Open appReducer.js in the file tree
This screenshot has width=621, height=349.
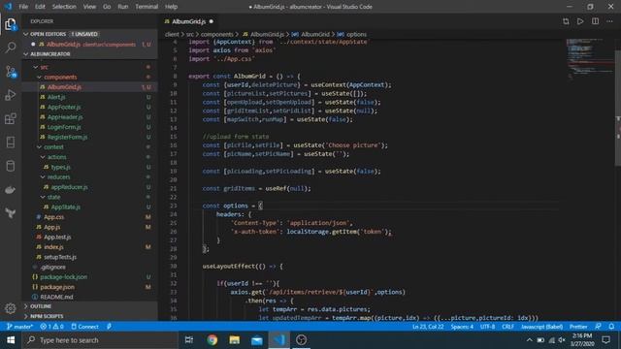pos(69,187)
